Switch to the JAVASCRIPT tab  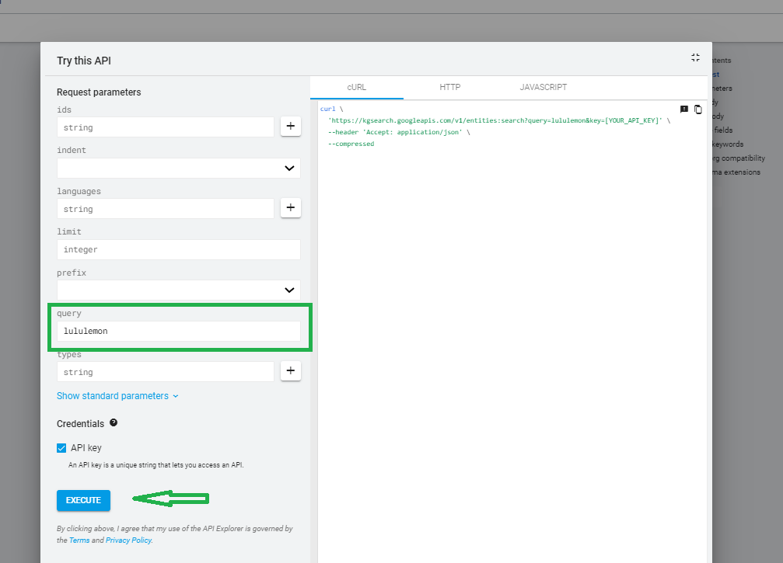pyautogui.click(x=543, y=87)
